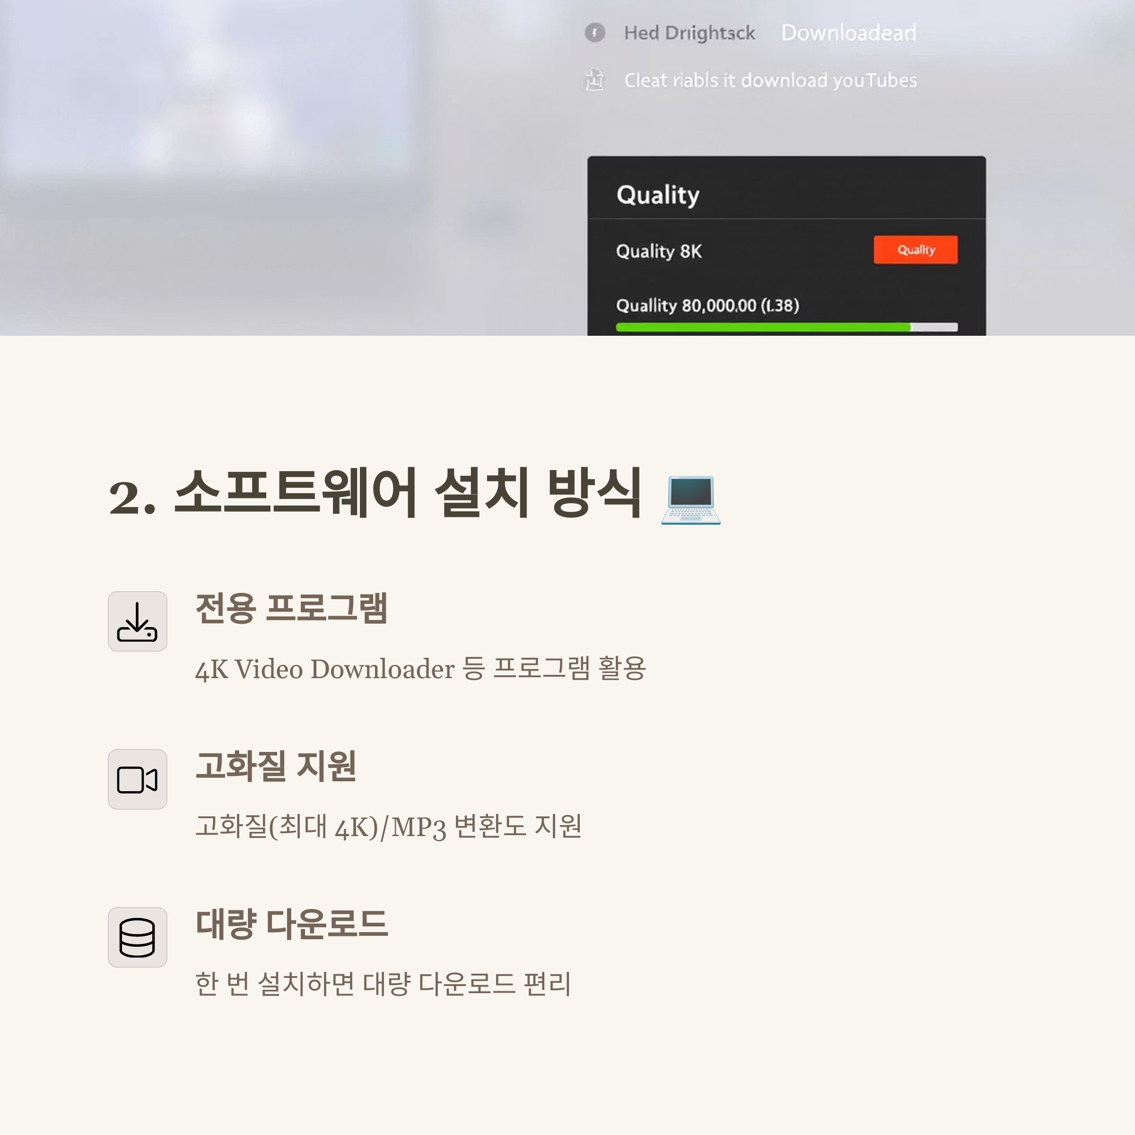
Task: Click the 전용 프로그램 heading
Action: 291,608
